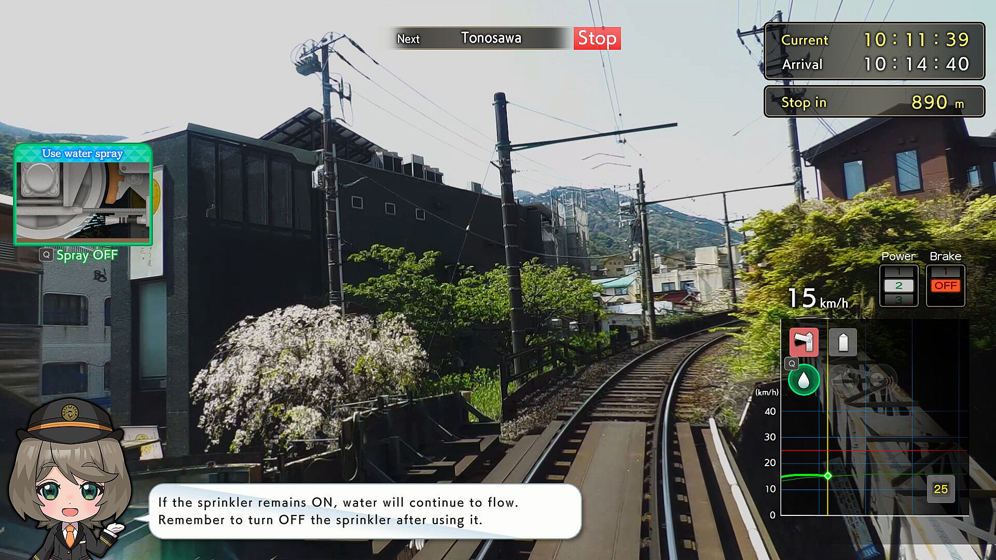Click the red Stop indicator button
This screenshot has width=996, height=560.
(597, 38)
